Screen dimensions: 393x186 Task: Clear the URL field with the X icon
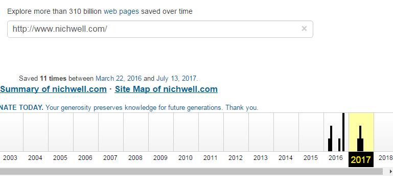304,29
